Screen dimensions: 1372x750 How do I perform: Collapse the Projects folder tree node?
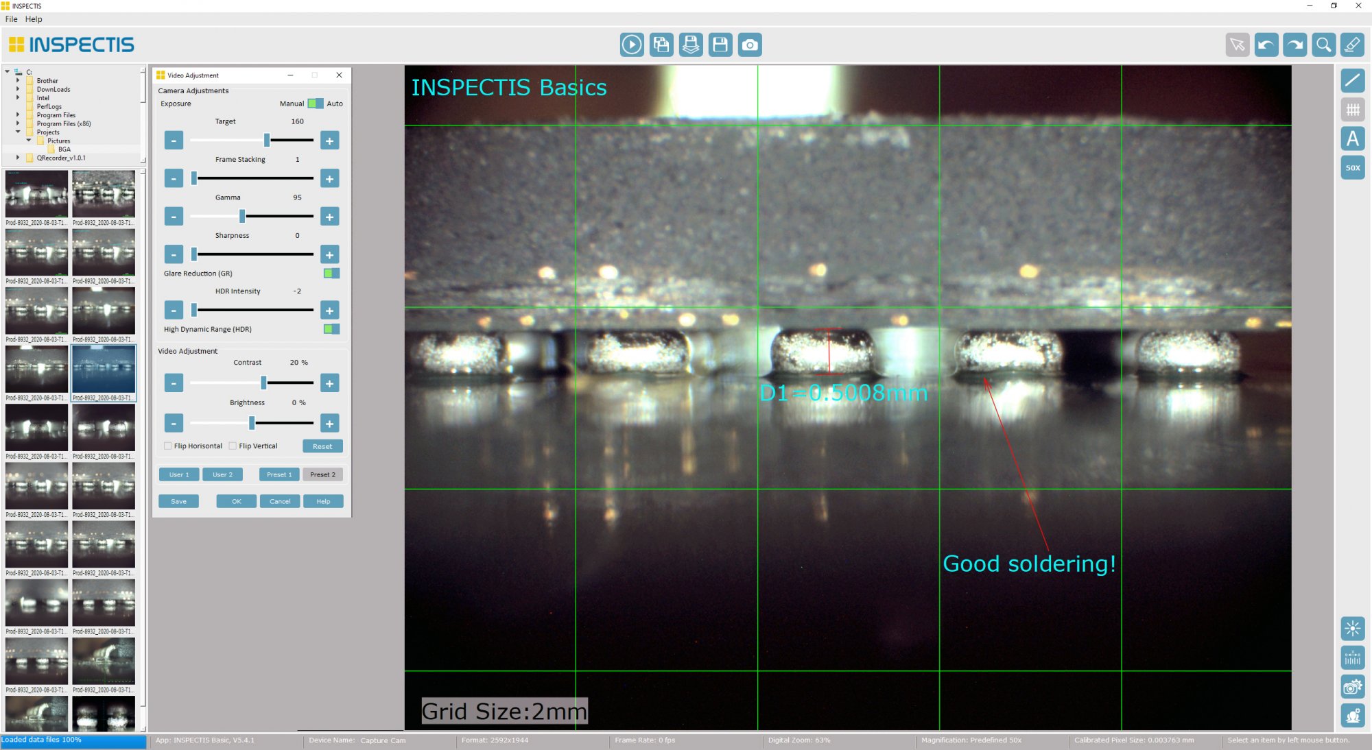[18, 132]
